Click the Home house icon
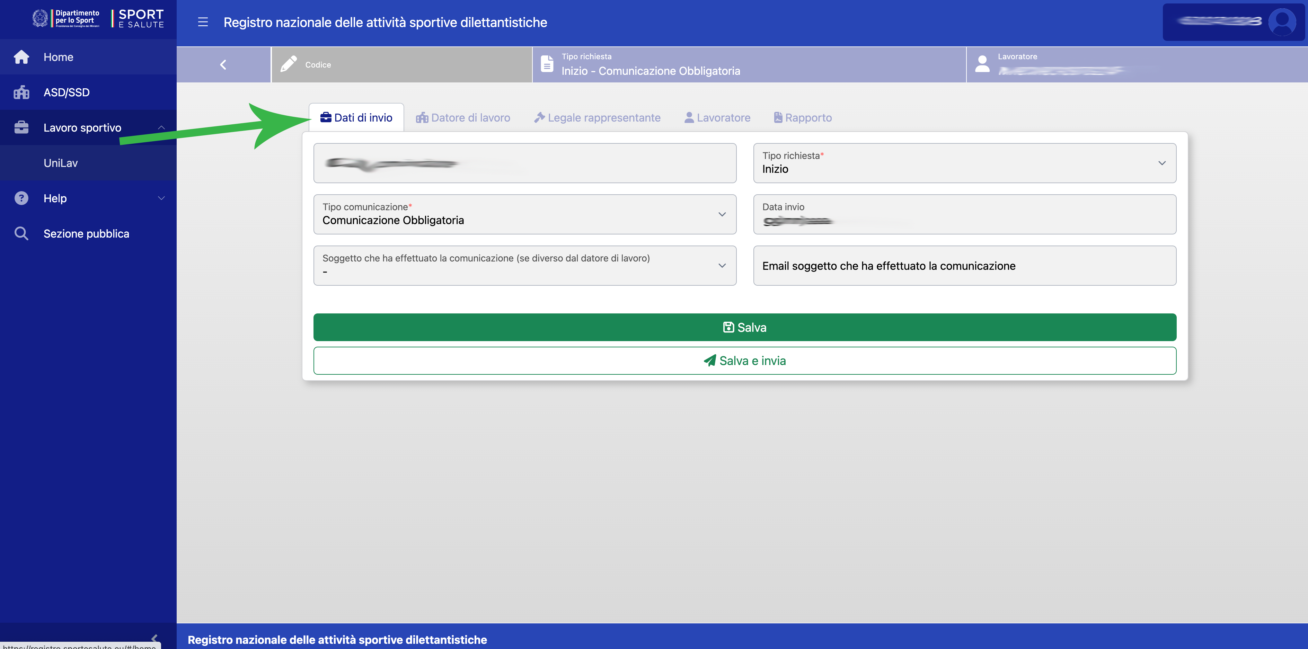The width and height of the screenshot is (1308, 649). pos(21,57)
